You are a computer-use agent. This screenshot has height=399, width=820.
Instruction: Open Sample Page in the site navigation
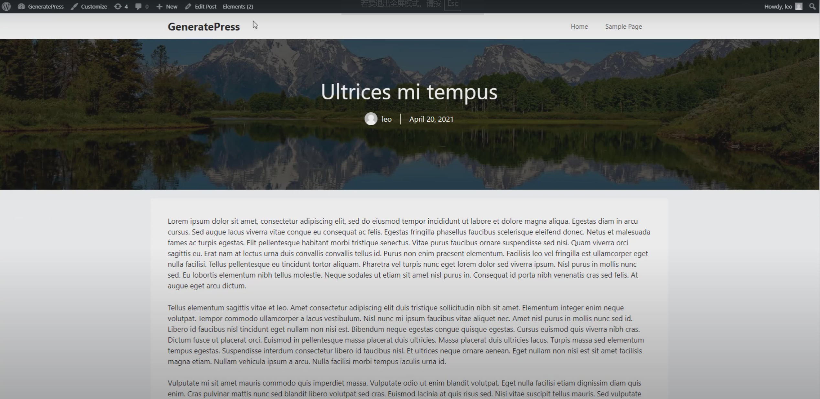(623, 26)
